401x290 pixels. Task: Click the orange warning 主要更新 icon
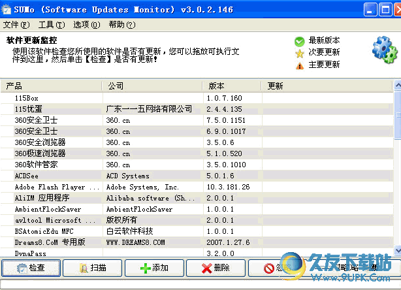coord(300,66)
